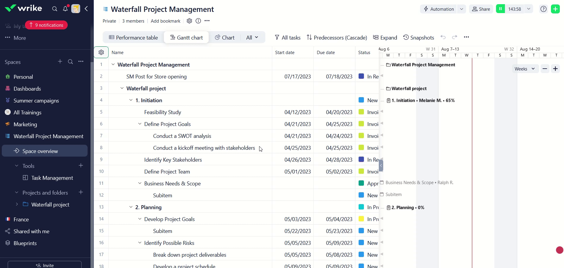The height and width of the screenshot is (268, 564).
Task: Zoom in the Gantt timeline
Action: 555,69
